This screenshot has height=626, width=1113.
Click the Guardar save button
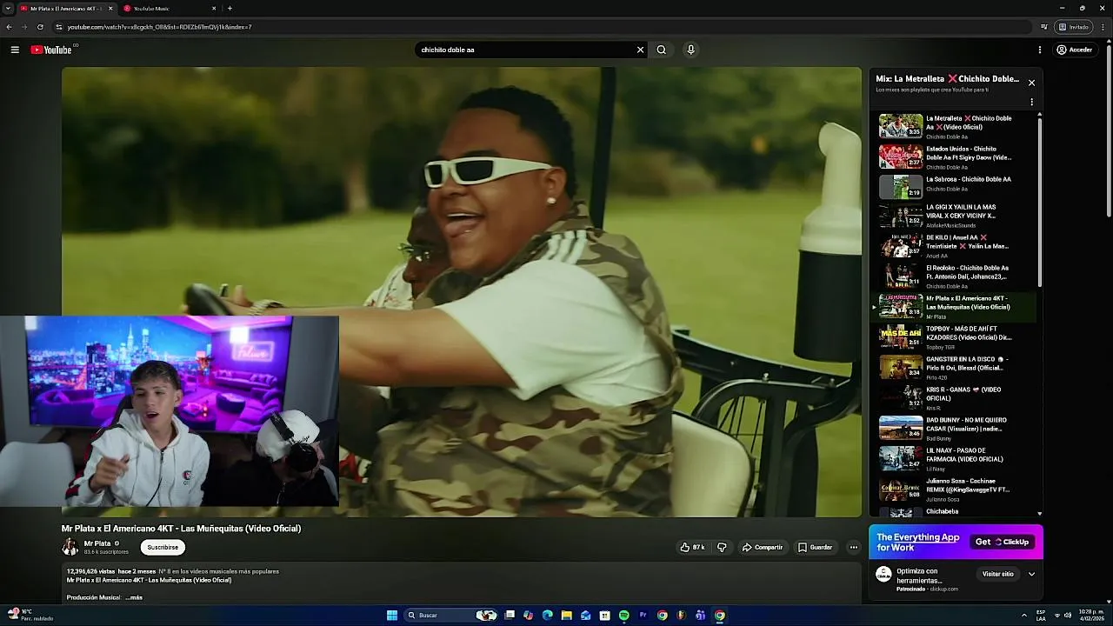coord(816,547)
